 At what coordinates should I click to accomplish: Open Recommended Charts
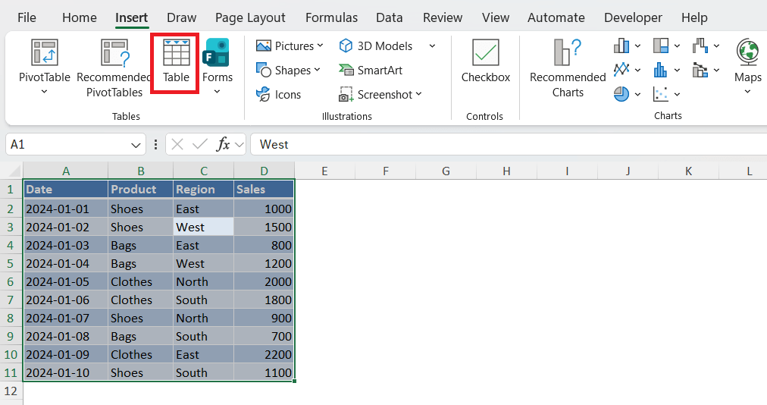pyautogui.click(x=568, y=68)
